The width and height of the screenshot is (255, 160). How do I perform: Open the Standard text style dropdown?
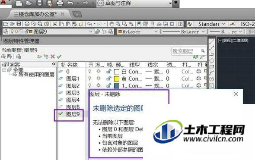click(x=224, y=24)
